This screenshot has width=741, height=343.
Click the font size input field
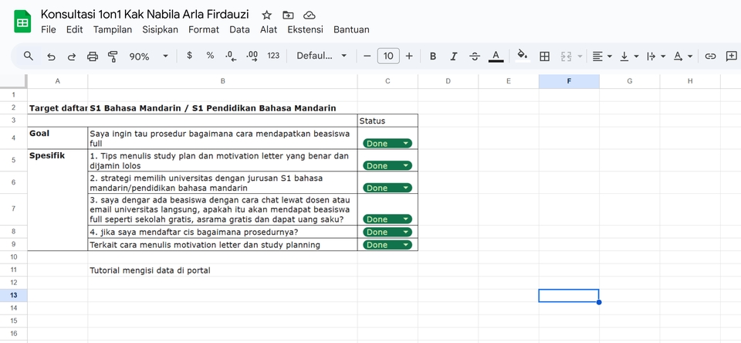[388, 56]
